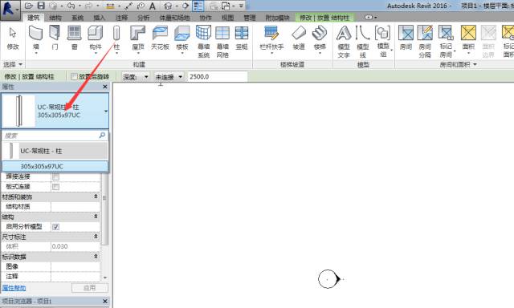The height and width of the screenshot is (308, 514).
Task: Select the 模型组 (Model Group) tool
Action: pyautogui.click(x=383, y=42)
